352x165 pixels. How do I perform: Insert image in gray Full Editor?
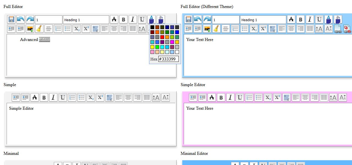[30, 29]
